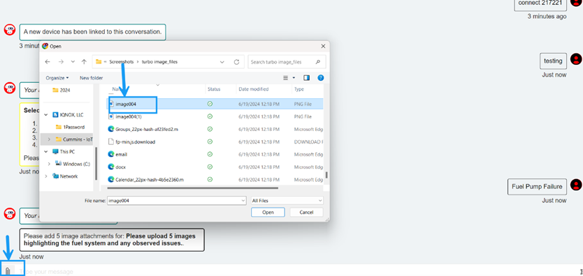Click the testing chat message
This screenshot has width=583, height=276.
[553, 61]
